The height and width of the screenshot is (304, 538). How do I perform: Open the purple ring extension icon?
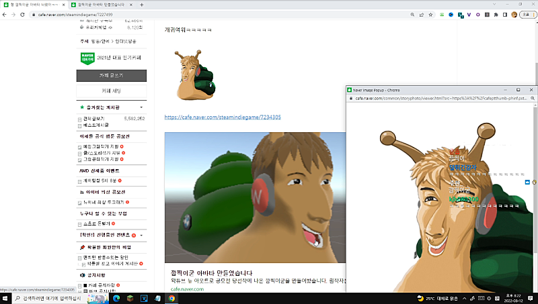(x=478, y=15)
